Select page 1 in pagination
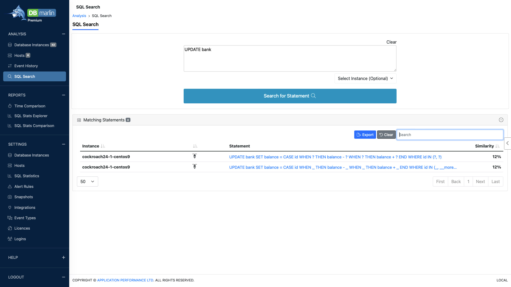511x287 pixels. tap(468, 182)
